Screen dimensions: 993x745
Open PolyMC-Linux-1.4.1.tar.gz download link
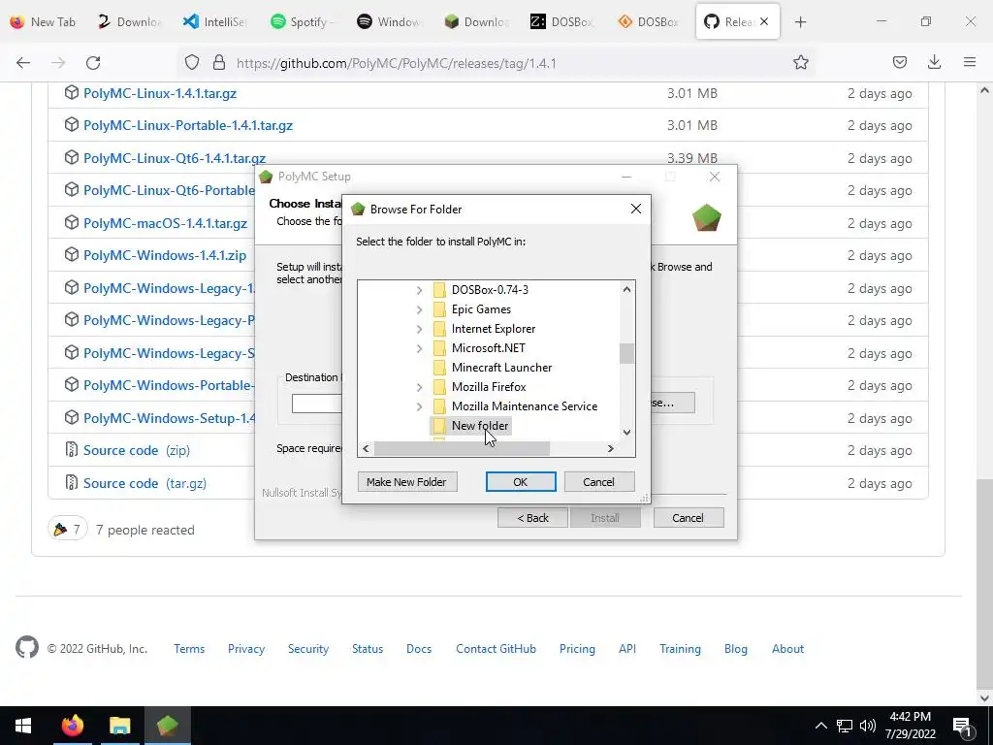tap(160, 93)
